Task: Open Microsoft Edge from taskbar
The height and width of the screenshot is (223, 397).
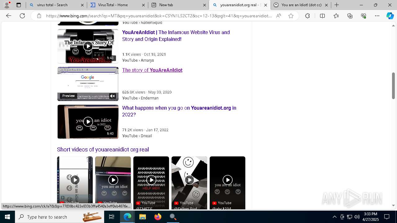Action: click(x=127, y=217)
